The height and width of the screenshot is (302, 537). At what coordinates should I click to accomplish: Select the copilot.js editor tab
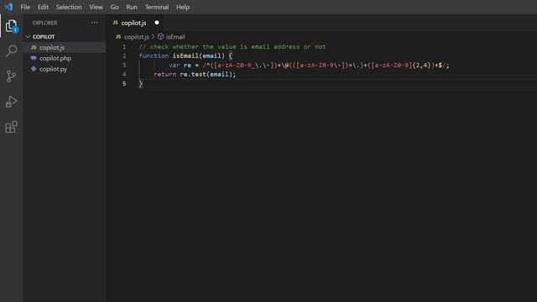point(136,23)
